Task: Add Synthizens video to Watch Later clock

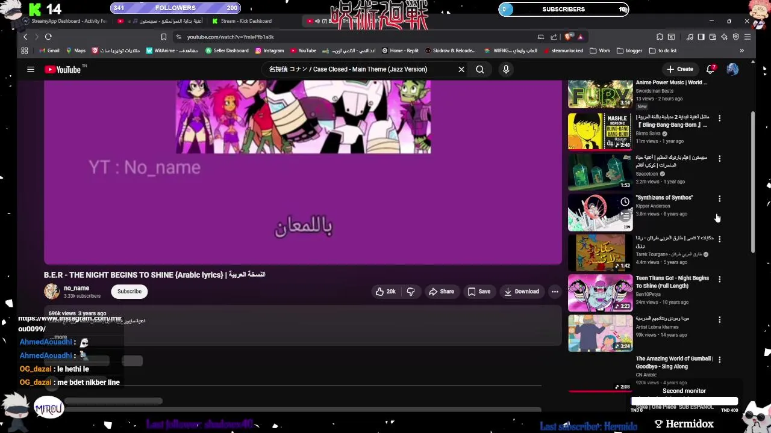Action: click(x=625, y=202)
